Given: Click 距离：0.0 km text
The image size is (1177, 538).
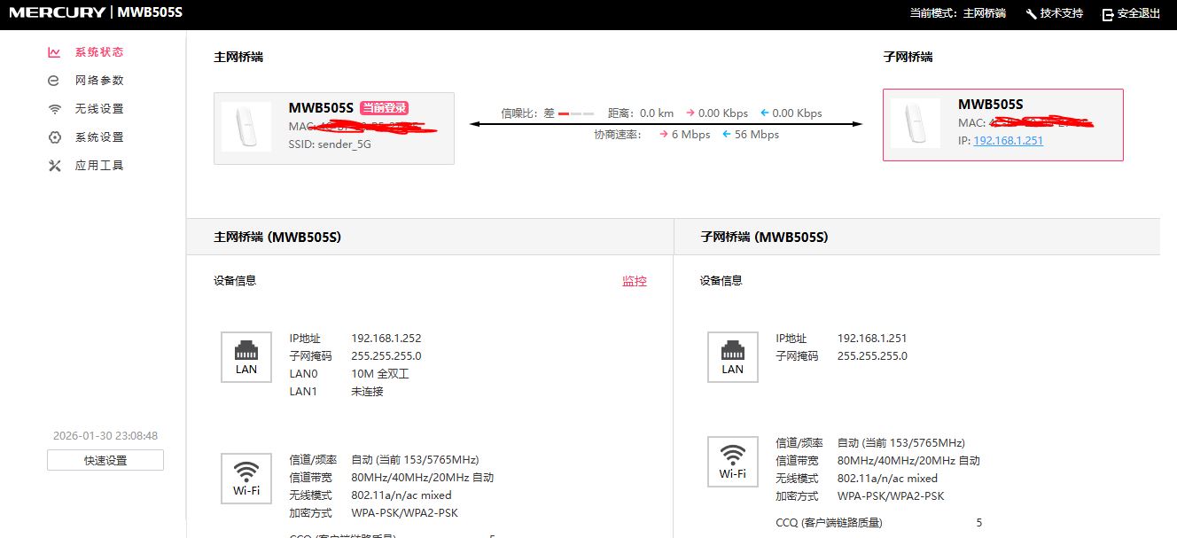Looking at the screenshot, I should [x=641, y=113].
